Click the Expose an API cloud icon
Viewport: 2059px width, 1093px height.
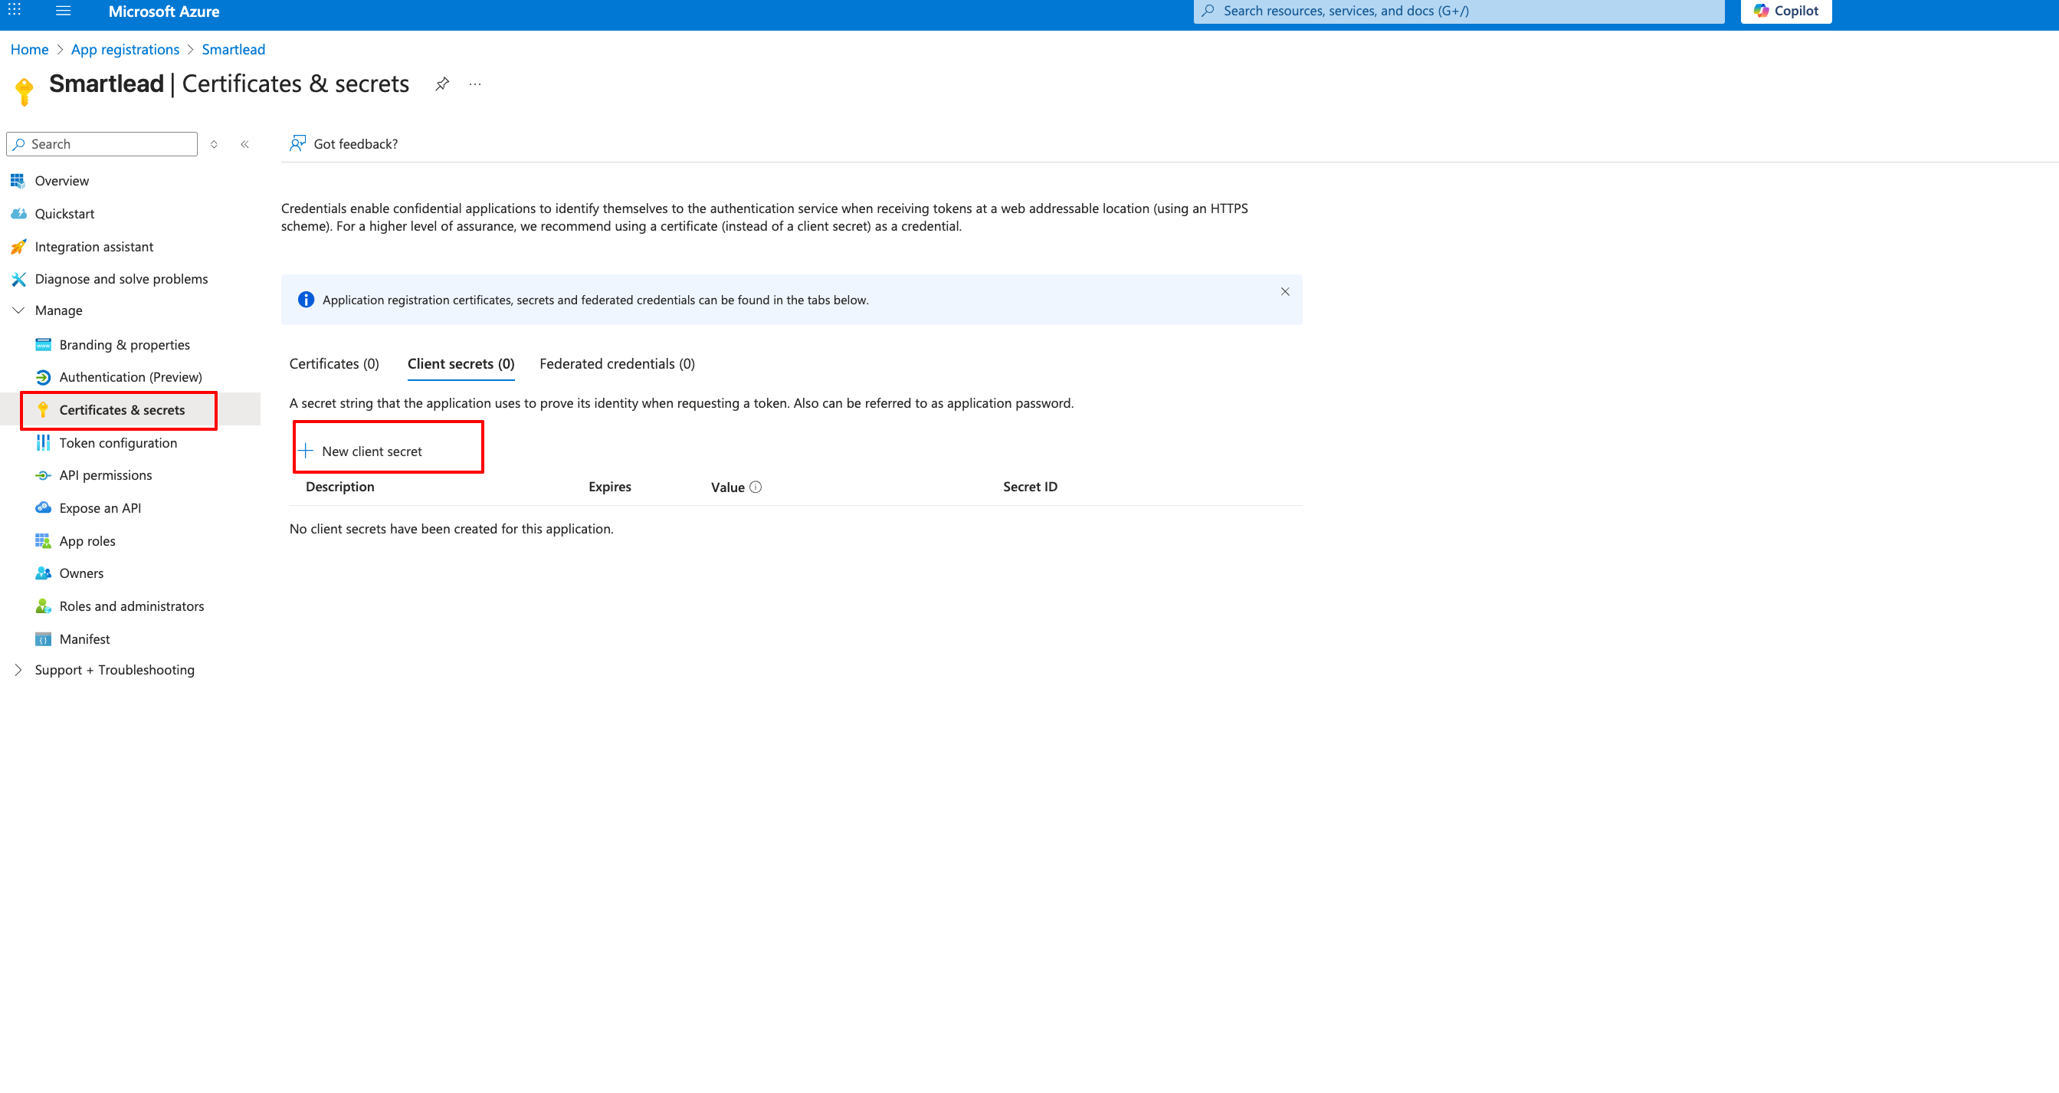tap(43, 507)
